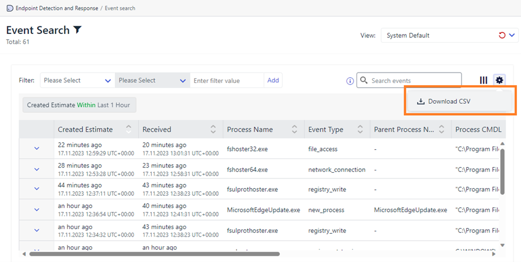Viewport: 521px width, 262px height.
Task: Click the gear settings icon above the table
Action: point(500,80)
